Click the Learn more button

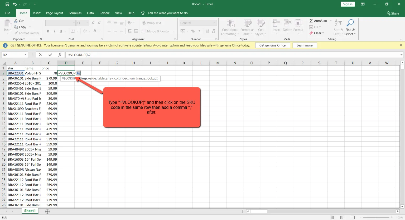(305, 45)
